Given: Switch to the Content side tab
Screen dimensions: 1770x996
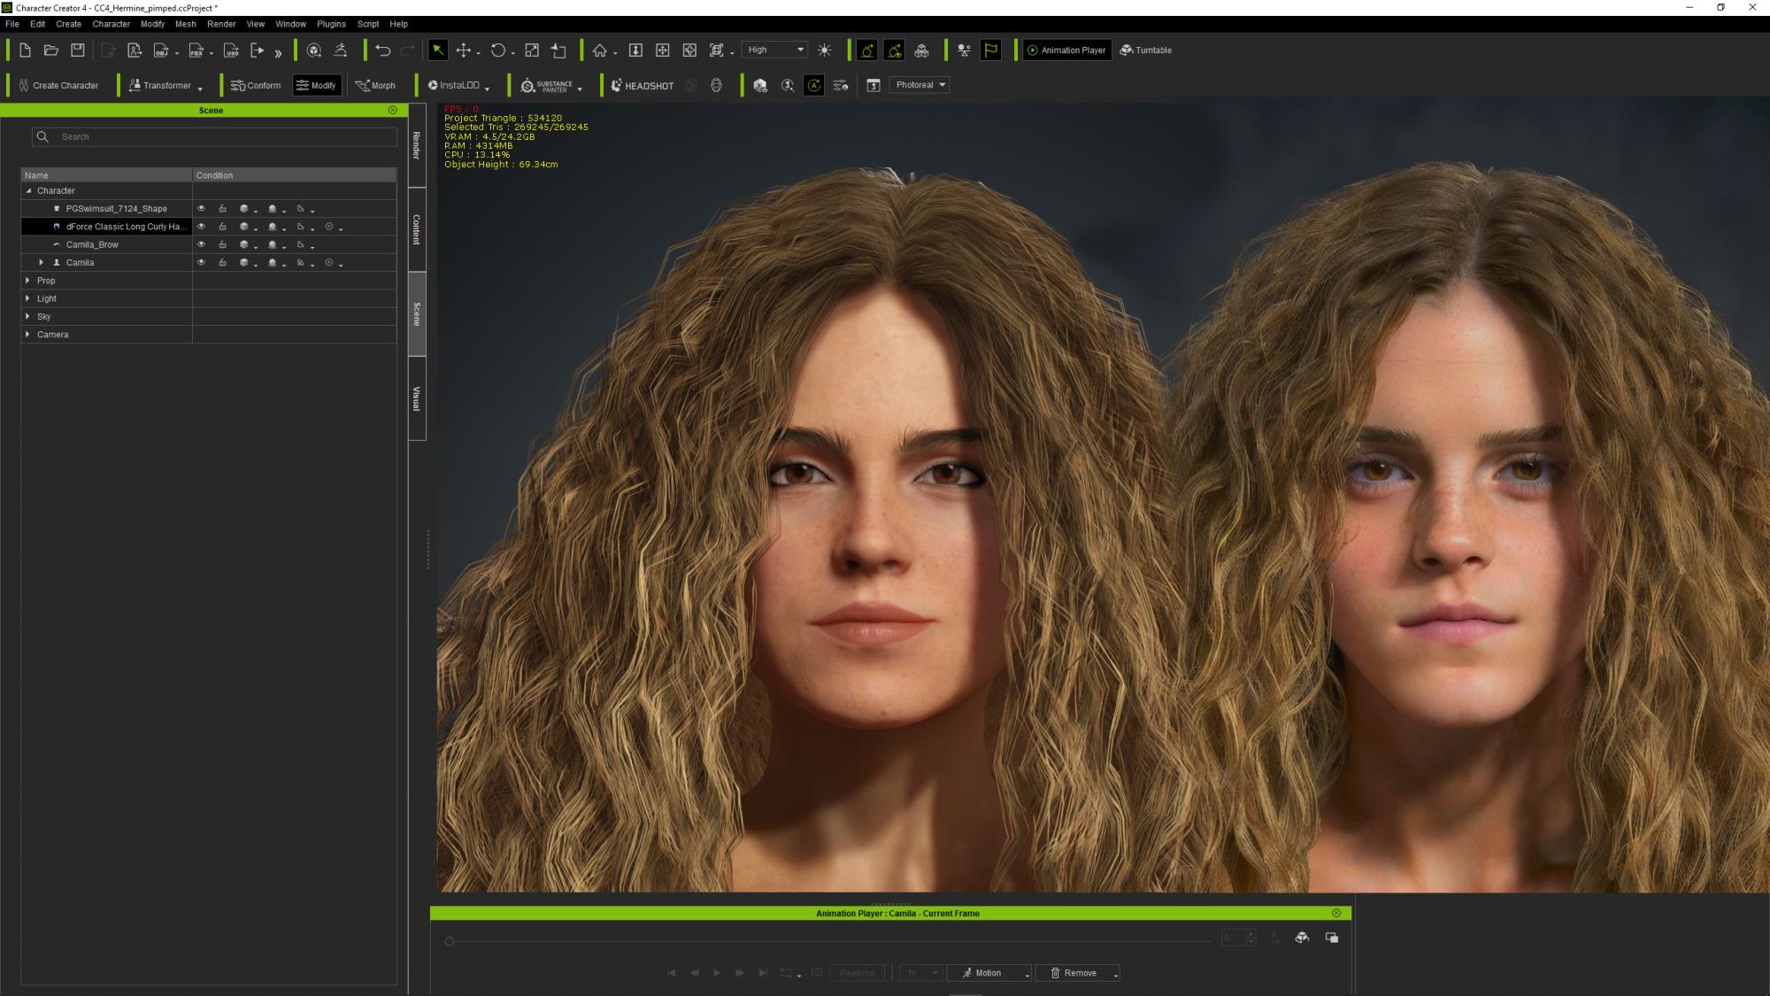Looking at the screenshot, I should [417, 229].
